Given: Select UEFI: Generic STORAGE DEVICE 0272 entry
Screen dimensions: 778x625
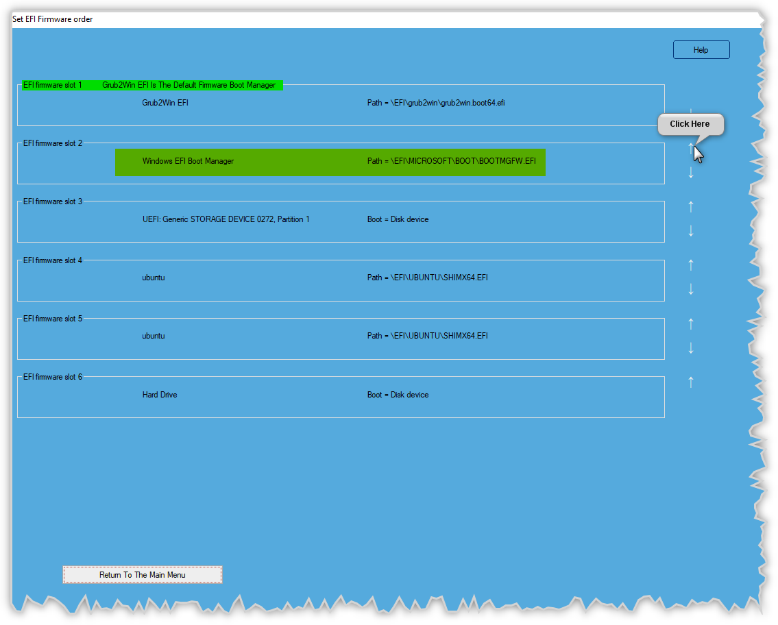Looking at the screenshot, I should pos(226,219).
